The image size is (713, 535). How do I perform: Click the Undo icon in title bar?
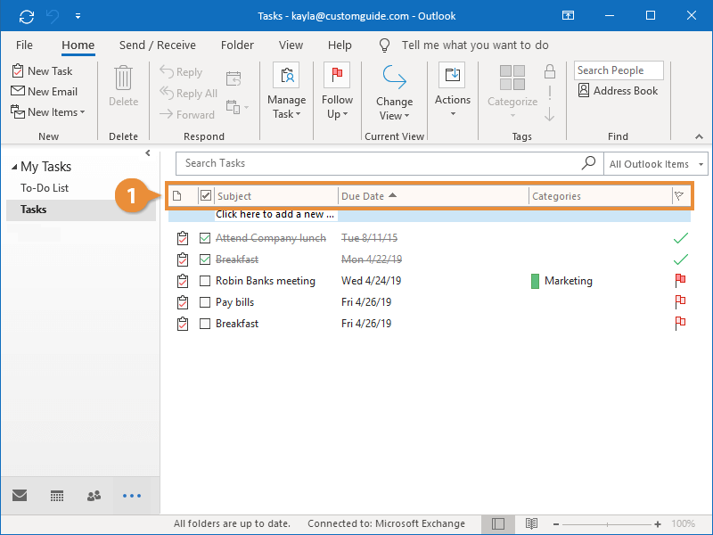tap(53, 17)
